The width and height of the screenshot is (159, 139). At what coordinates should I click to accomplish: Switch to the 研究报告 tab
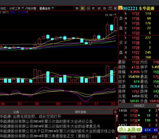(x=81, y=112)
